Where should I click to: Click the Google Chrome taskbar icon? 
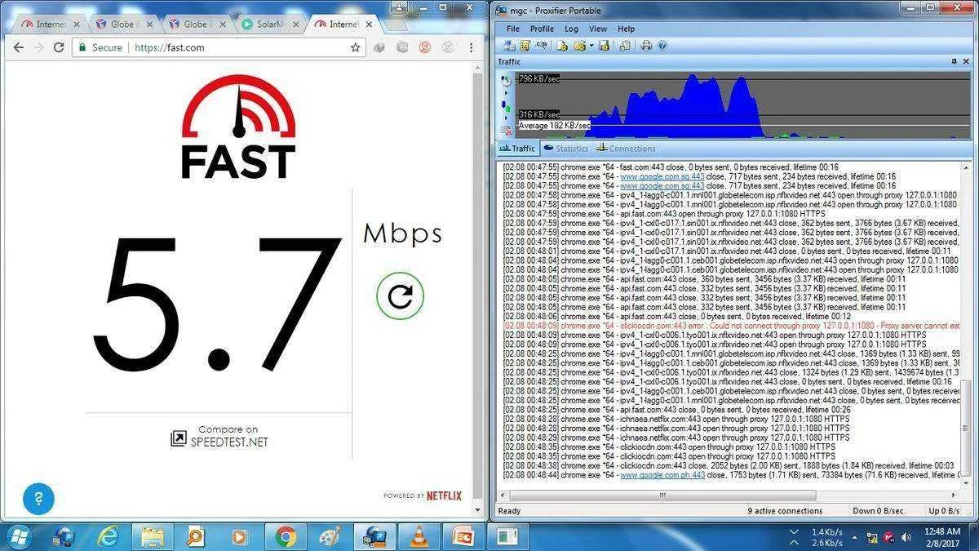tap(286, 536)
